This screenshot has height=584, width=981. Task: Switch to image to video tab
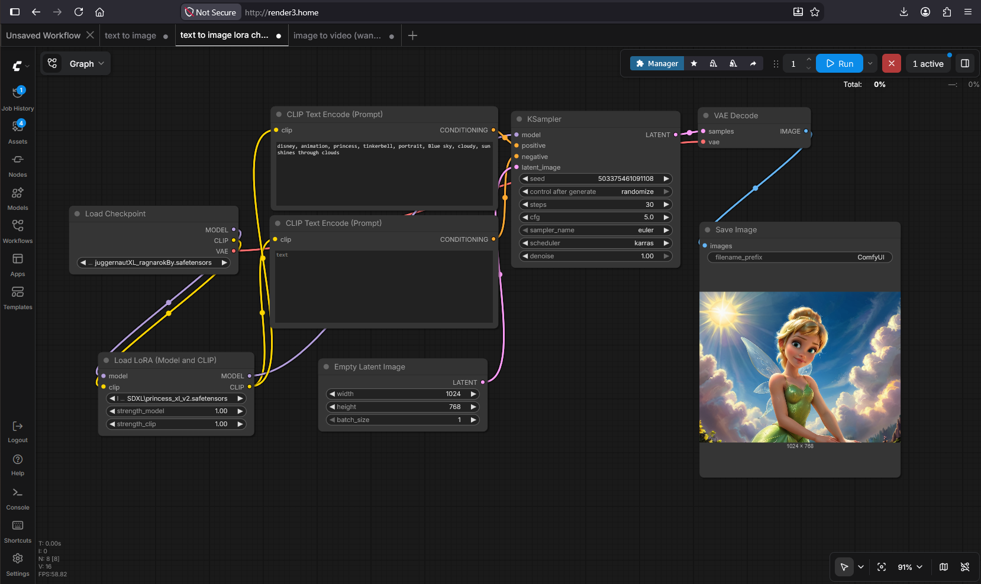[x=337, y=35]
